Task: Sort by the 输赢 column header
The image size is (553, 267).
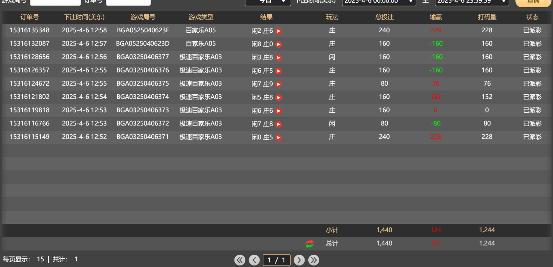Action: [436, 17]
